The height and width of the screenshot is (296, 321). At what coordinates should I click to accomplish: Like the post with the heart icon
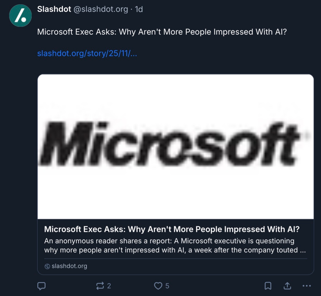158,286
